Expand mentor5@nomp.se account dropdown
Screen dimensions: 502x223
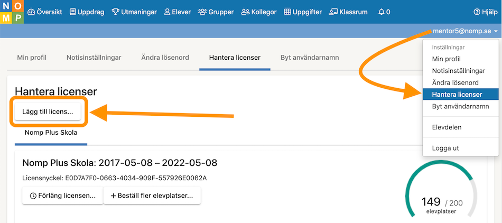466,31
